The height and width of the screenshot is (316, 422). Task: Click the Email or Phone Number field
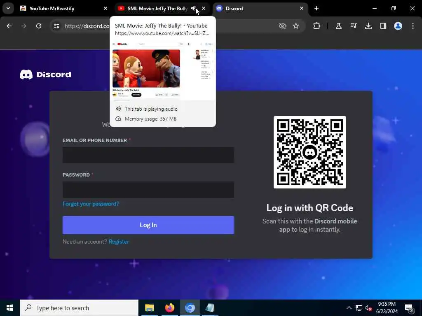click(x=148, y=155)
